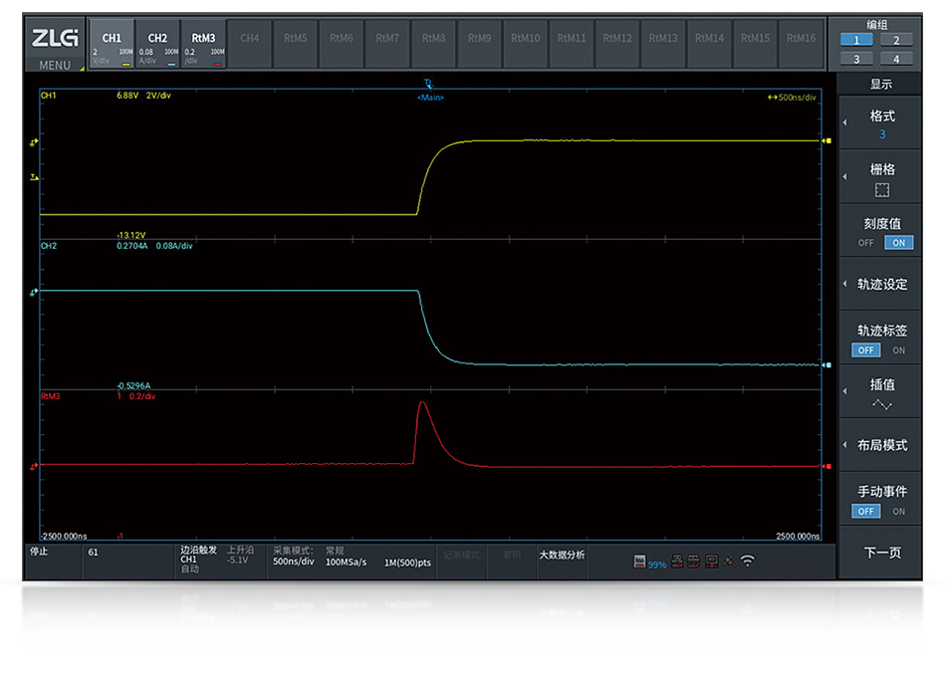946x677 pixels.
Task: Switch to channel group 2
Action: [896, 41]
